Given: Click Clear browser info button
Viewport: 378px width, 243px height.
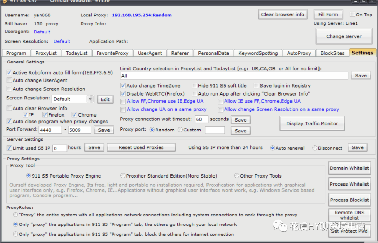Looking at the screenshot, I should point(283,15).
